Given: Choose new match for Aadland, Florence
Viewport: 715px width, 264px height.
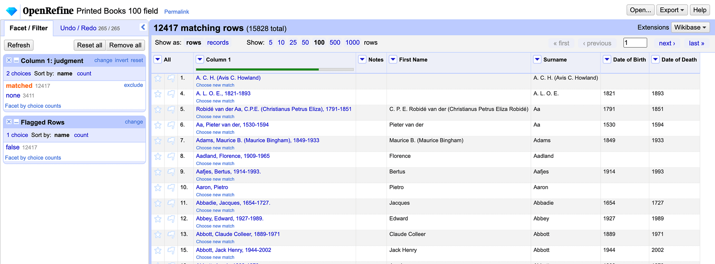Looking at the screenshot, I should pos(215,164).
